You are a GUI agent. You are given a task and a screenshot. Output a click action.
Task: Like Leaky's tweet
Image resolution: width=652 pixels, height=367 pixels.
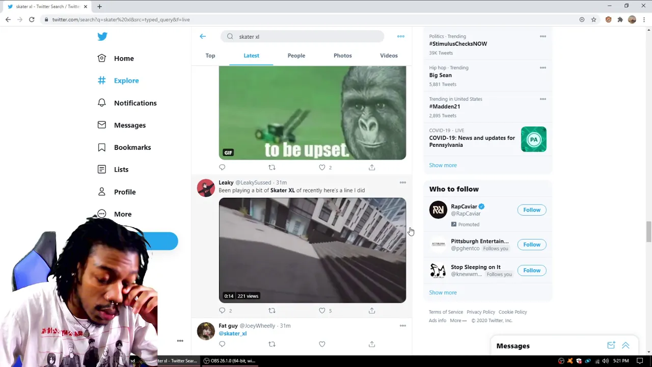(x=322, y=310)
